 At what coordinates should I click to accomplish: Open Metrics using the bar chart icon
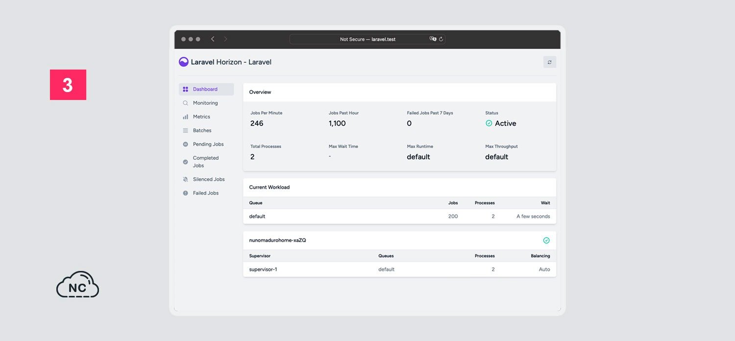185,117
